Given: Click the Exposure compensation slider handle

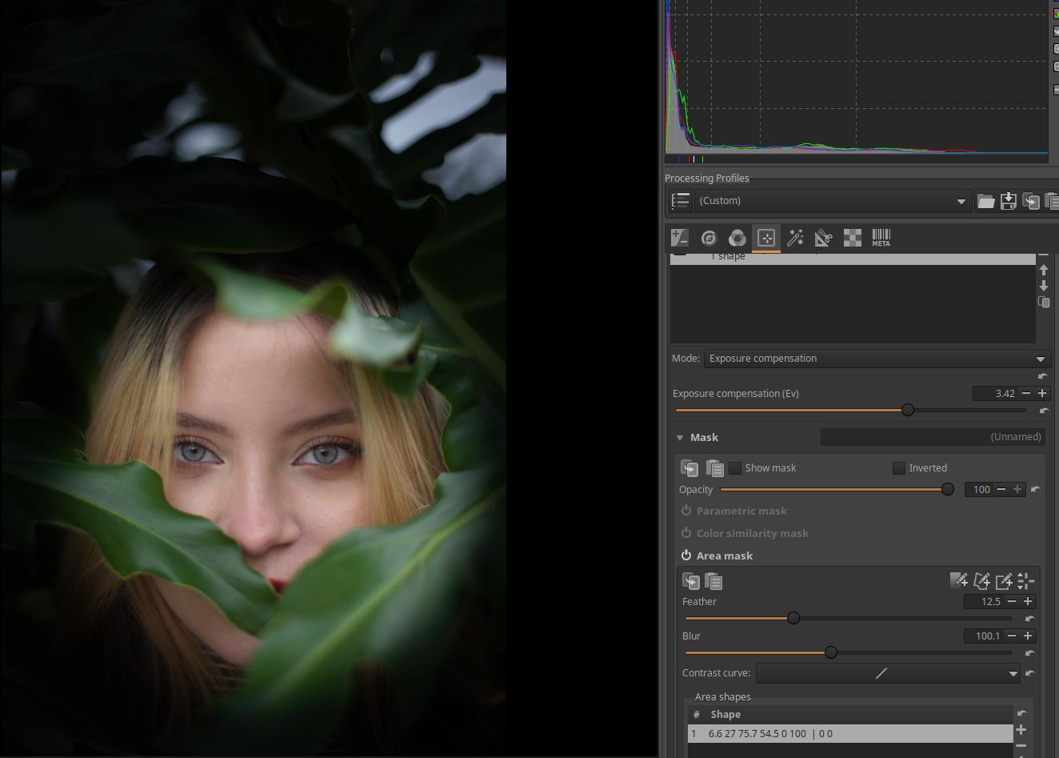Looking at the screenshot, I should coord(908,410).
